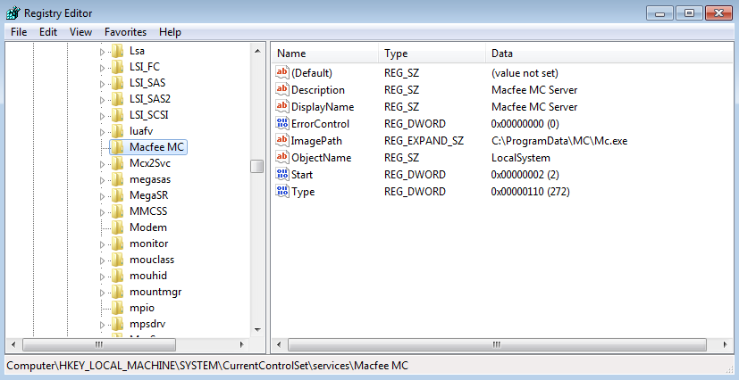Select the mountmgr registry key
This screenshot has height=380, width=739.
pyautogui.click(x=149, y=292)
